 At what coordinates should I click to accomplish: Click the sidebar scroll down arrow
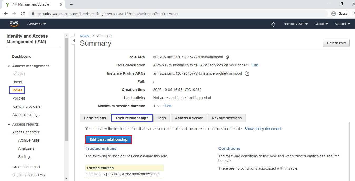66,179
